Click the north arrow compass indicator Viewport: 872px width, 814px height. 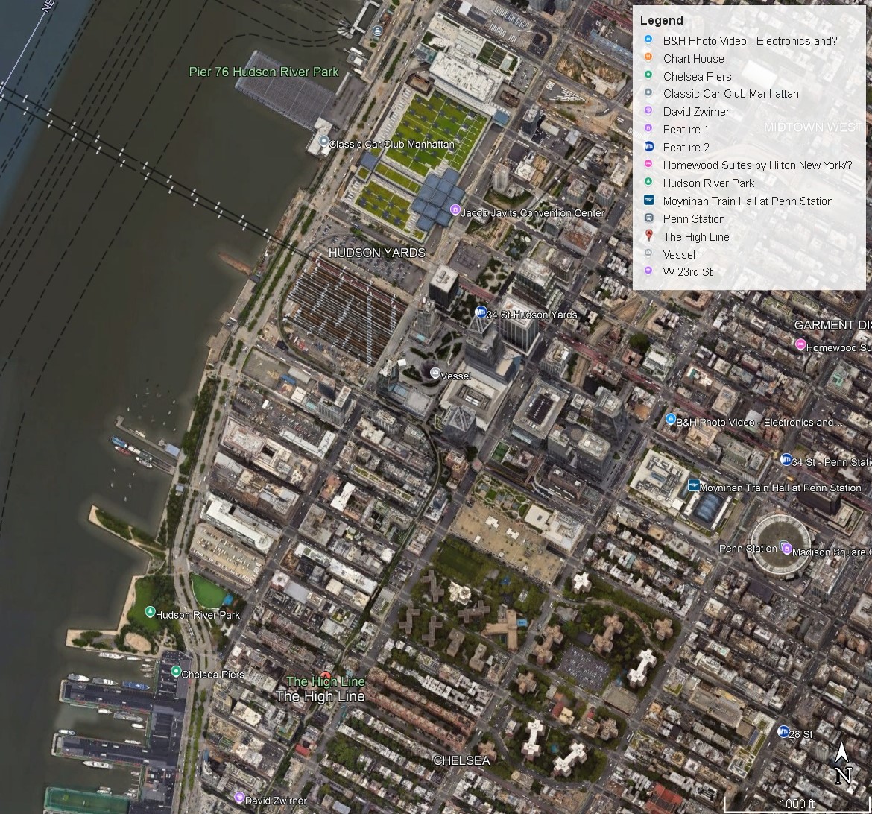(842, 763)
